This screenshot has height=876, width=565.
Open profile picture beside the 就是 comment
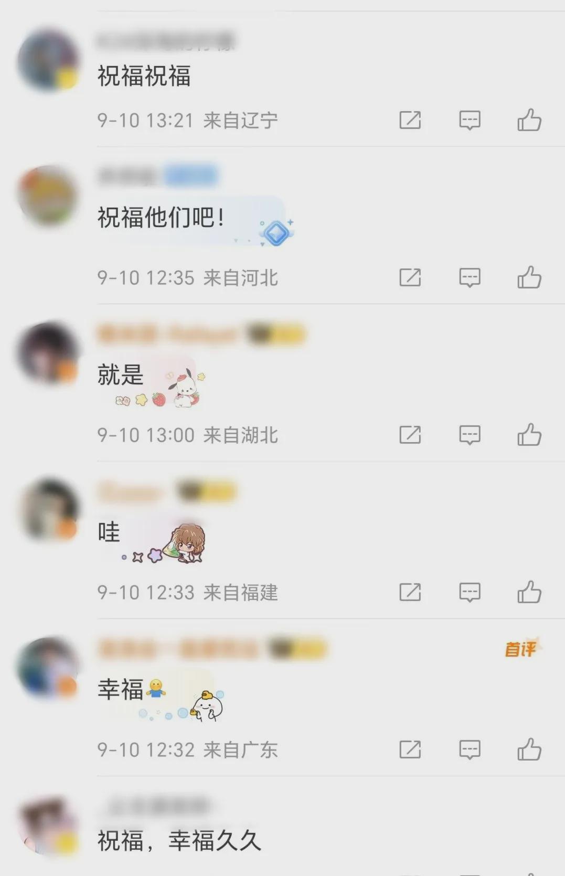coord(48,354)
